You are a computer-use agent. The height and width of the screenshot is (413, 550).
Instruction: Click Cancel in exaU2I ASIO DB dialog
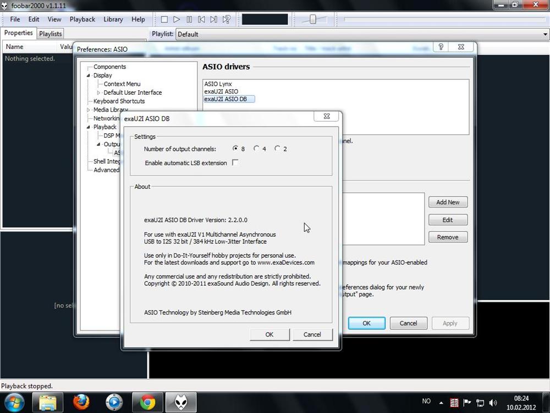click(312, 335)
